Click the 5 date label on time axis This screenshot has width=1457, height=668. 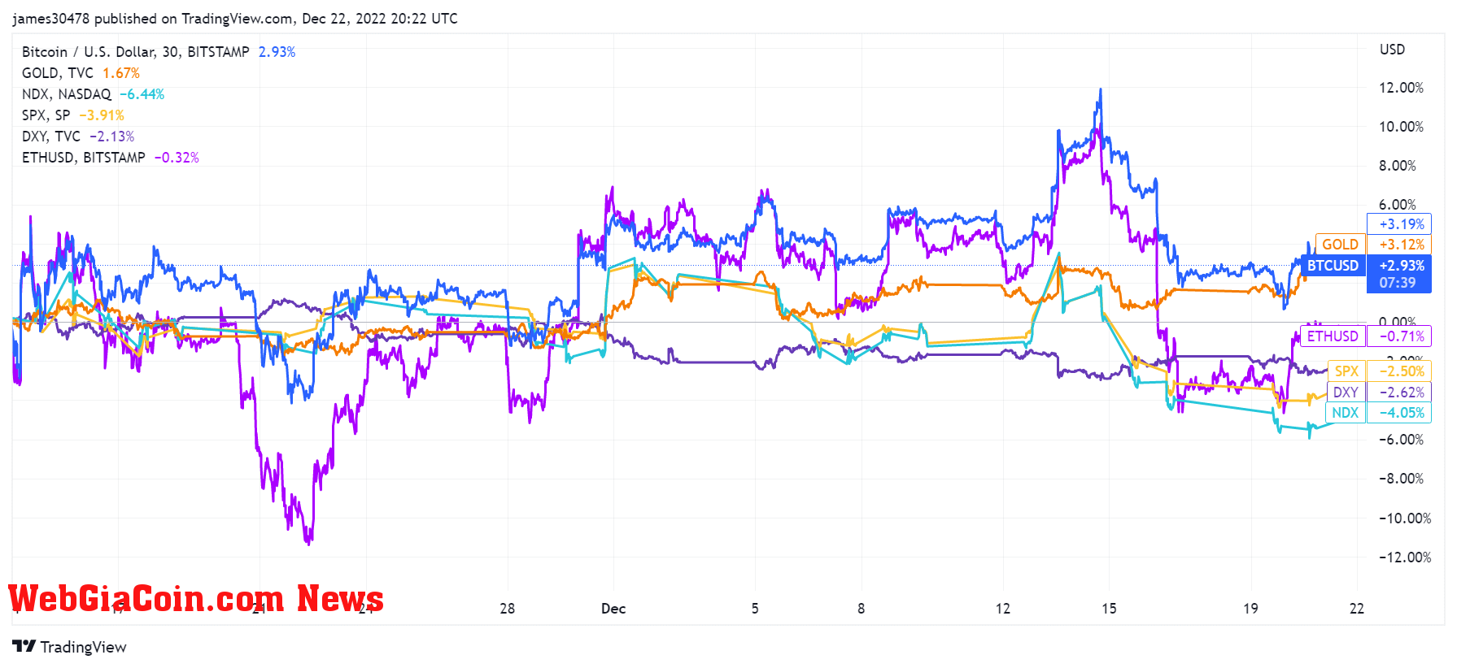(755, 609)
